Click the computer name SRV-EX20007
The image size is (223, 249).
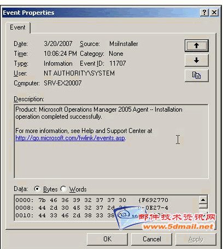(62, 83)
